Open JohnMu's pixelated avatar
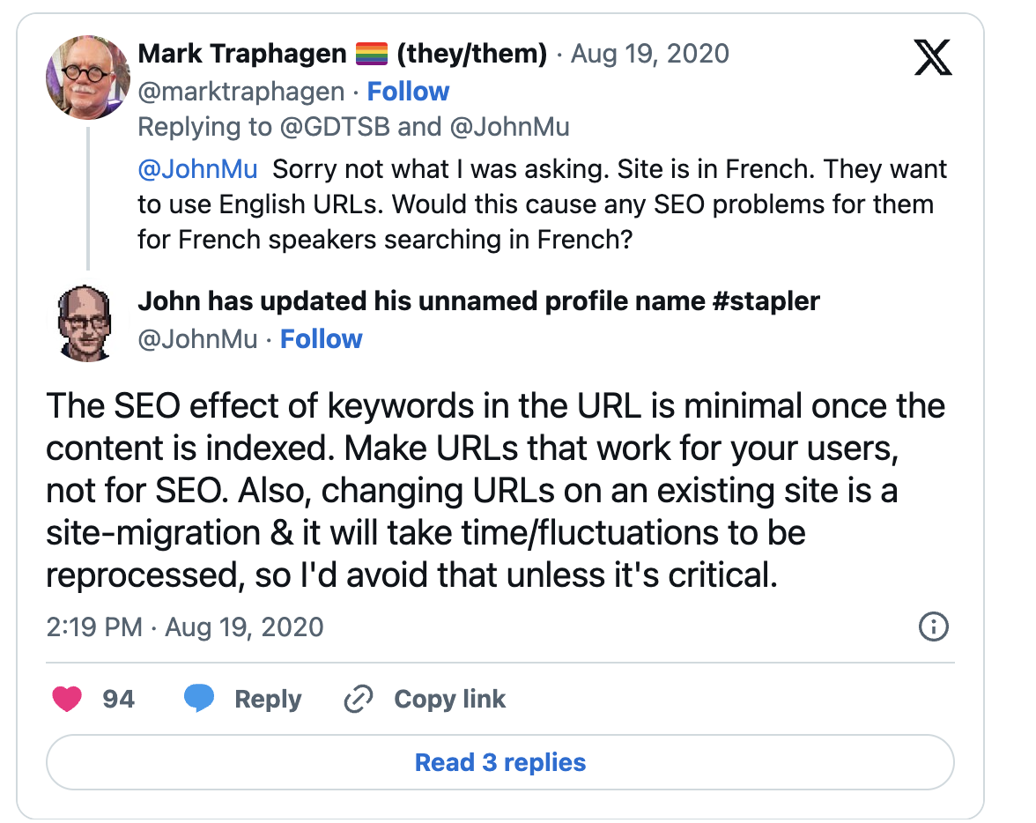This screenshot has width=1036, height=823. pyautogui.click(x=88, y=323)
